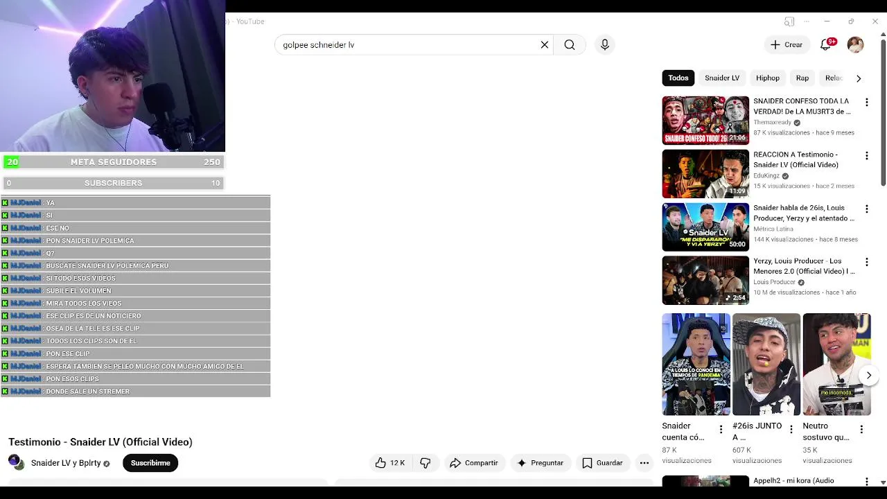The height and width of the screenshot is (499, 887).
Task: Open REACCION A Testimonio video thumbnail
Action: 705,174
